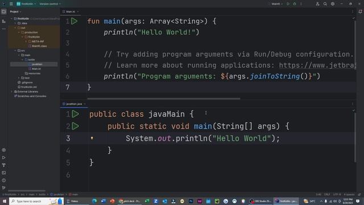
Task: Open MainKt run configuration dropdown
Action: coord(277,4)
